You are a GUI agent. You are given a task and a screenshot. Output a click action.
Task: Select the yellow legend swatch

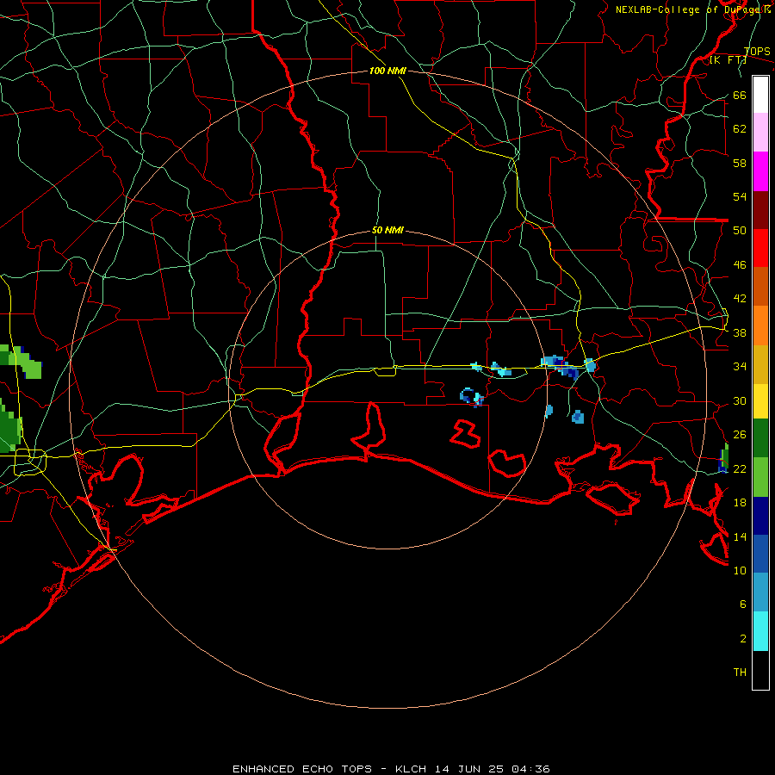pos(760,401)
